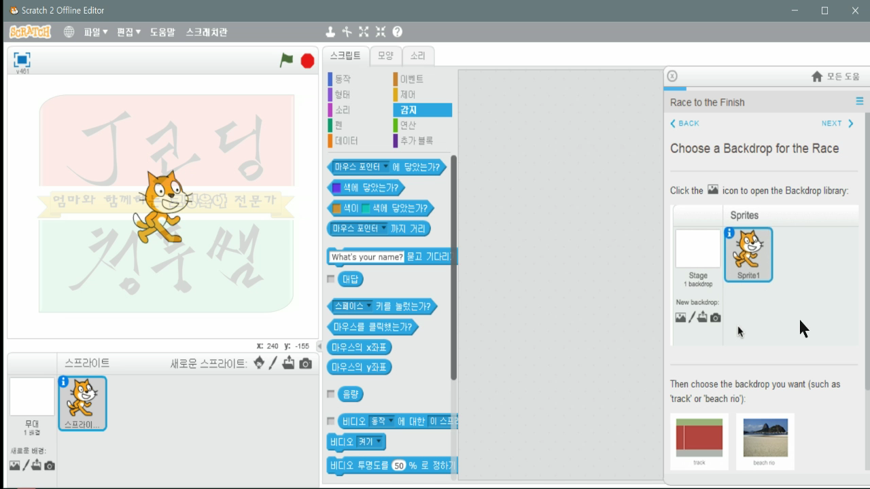Viewport: 870px width, 489px height.
Task: Upload backdrop from file under 새로운 배경
Action: tap(37, 465)
